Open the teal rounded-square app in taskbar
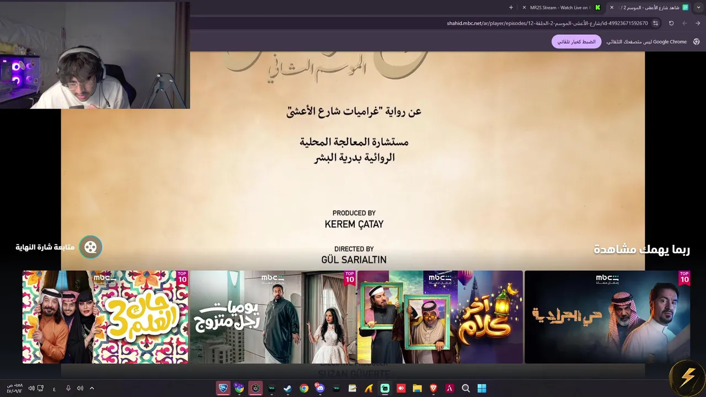Viewport: 706px width, 397px height. click(x=385, y=388)
